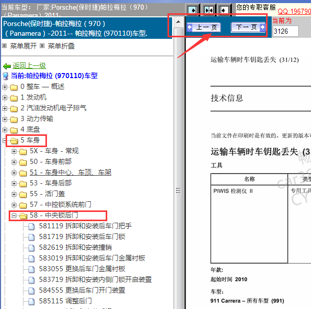The height and width of the screenshot is (309, 311).
Task: Click open folder icon of 5 车身
Action: 14,140
